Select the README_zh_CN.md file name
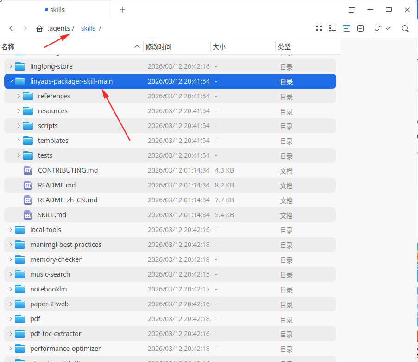The height and width of the screenshot is (362, 418). (68, 200)
